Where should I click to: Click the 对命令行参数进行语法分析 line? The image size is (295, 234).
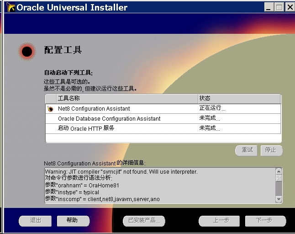click(79, 178)
